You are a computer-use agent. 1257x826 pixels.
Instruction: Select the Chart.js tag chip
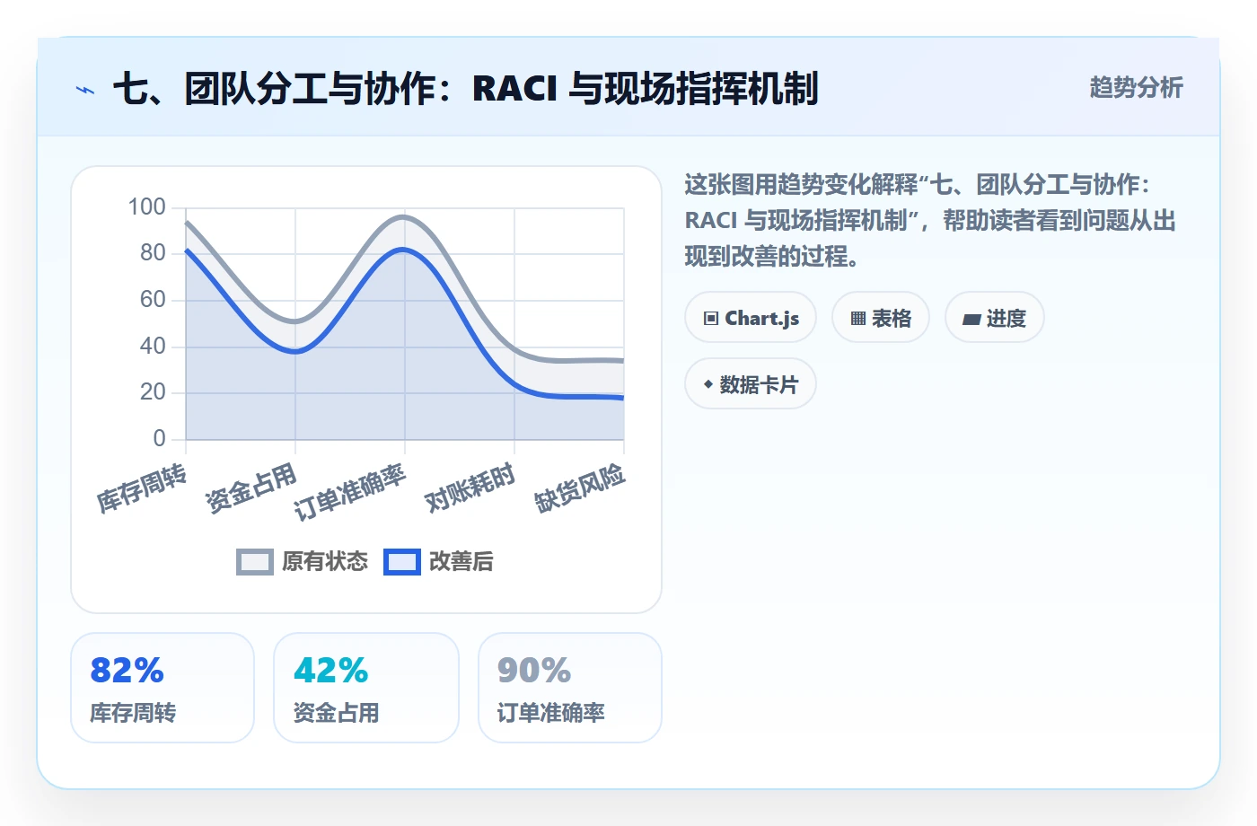tap(751, 318)
